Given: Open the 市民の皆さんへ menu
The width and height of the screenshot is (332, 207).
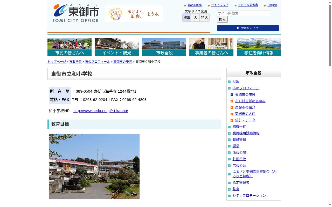Looking at the screenshot, I should click(70, 47).
